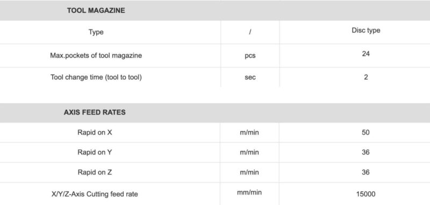
Task: Click the mm/min unit cell
Action: pos(249,193)
